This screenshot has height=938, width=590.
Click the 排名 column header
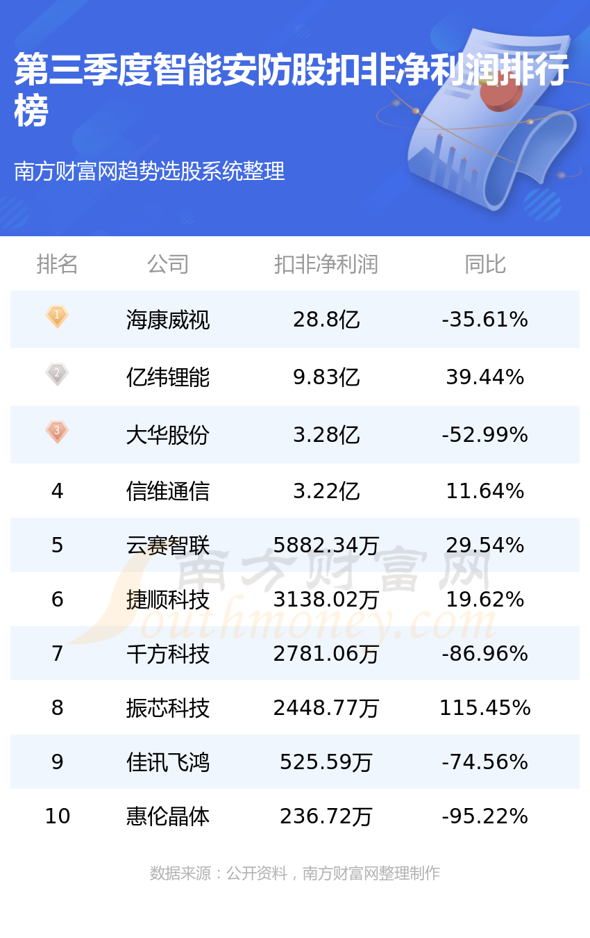pos(57,264)
